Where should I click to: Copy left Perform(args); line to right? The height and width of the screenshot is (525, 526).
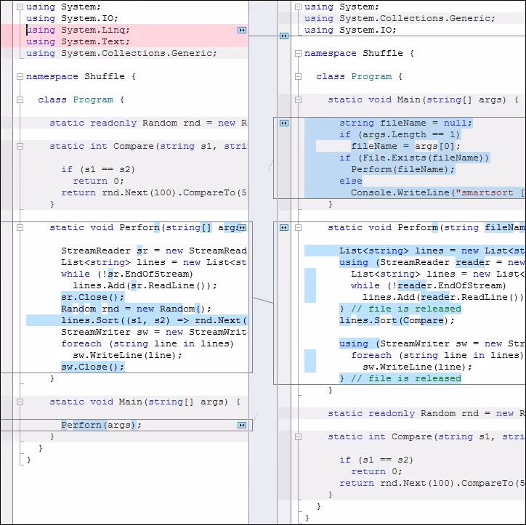pyautogui.click(x=242, y=425)
